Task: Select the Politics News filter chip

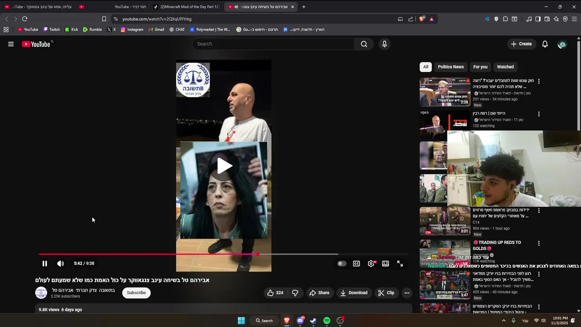Action: tap(451, 67)
